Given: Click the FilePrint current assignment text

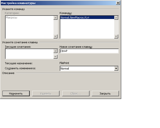Looking at the screenshot, I should 64,63.
